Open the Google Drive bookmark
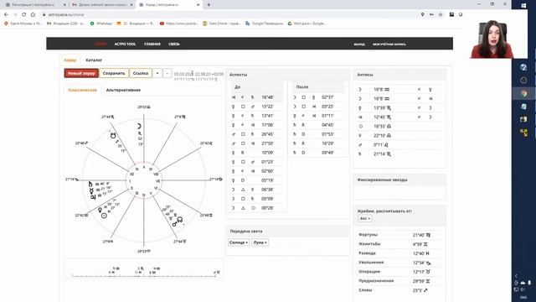Screen dimensions: 536x302 [307, 23]
